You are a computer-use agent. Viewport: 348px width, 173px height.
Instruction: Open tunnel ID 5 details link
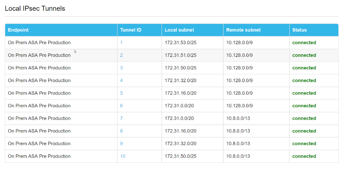click(x=121, y=93)
